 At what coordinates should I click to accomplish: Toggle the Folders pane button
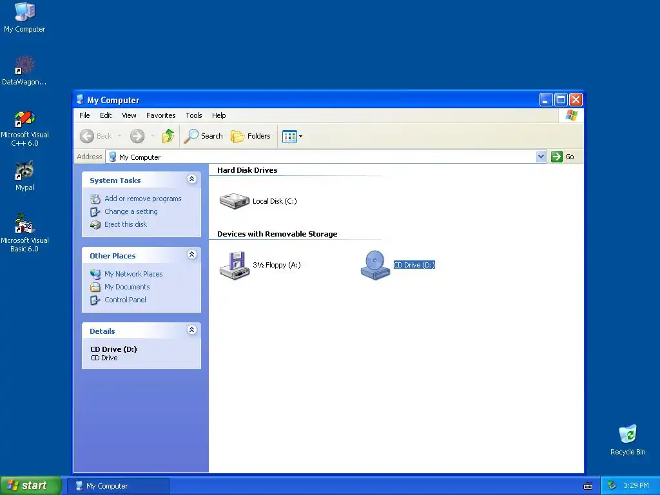pyautogui.click(x=251, y=136)
